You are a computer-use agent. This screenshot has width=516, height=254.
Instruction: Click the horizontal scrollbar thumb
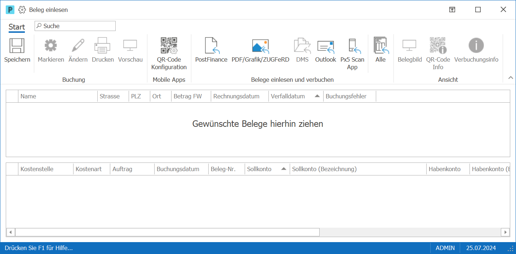point(167,232)
